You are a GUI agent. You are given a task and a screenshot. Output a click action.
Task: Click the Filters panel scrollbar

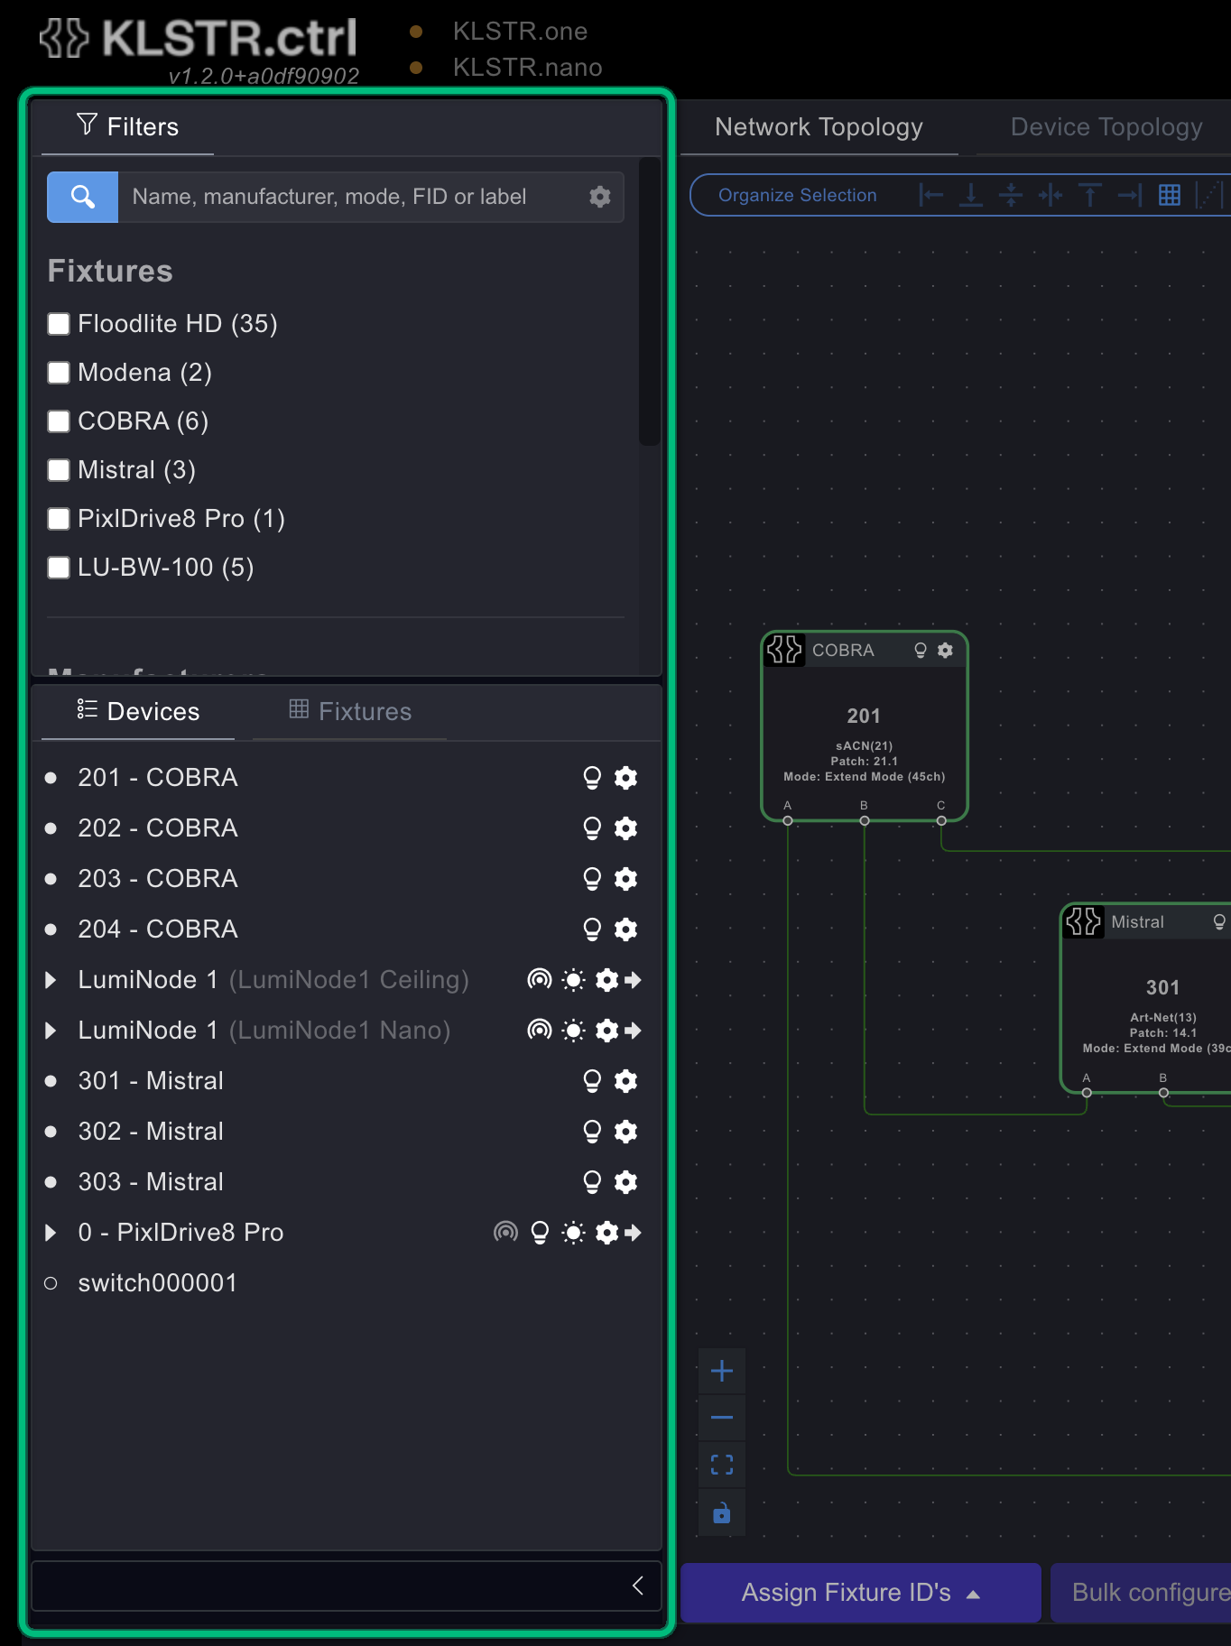point(649,301)
